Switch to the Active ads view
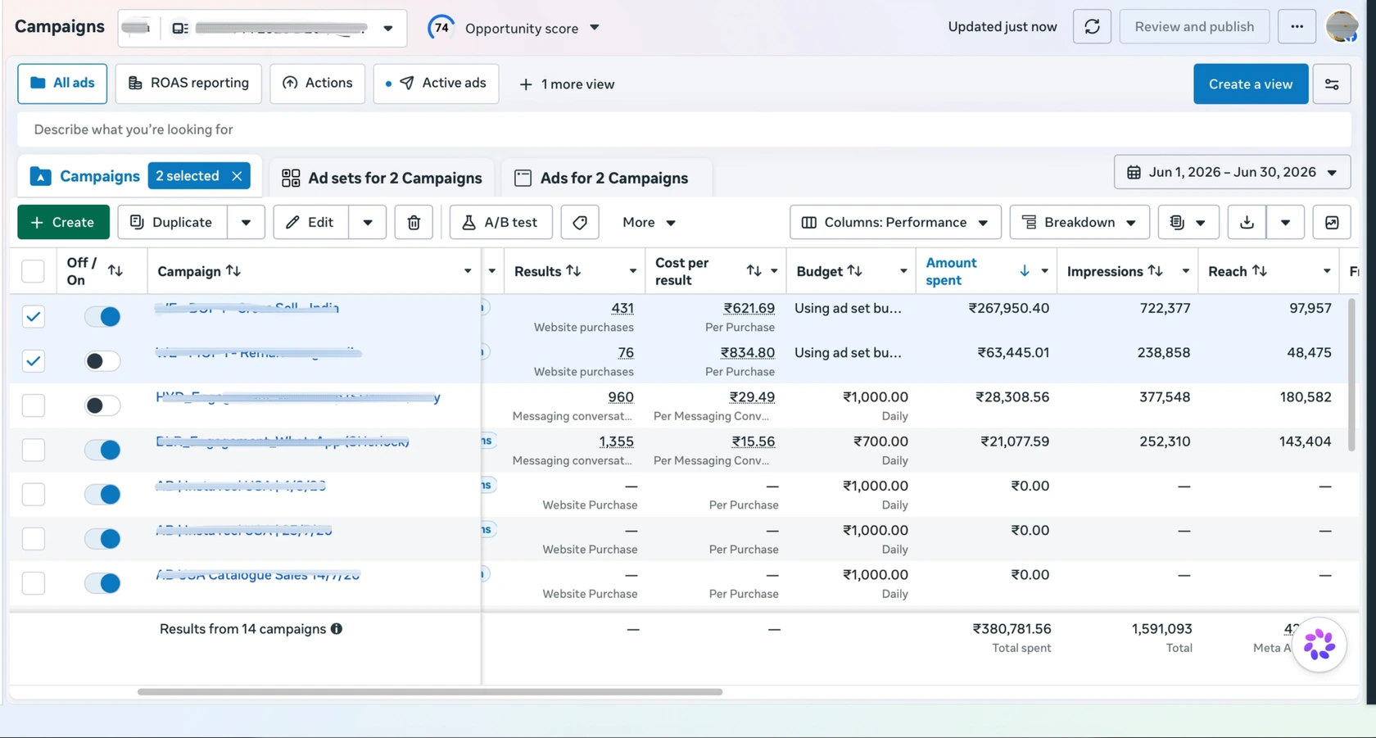 [436, 84]
